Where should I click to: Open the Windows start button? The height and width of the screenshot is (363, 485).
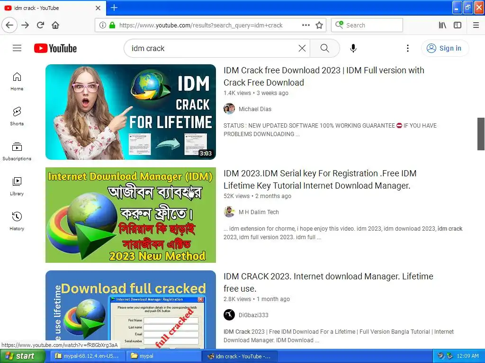click(x=22, y=356)
